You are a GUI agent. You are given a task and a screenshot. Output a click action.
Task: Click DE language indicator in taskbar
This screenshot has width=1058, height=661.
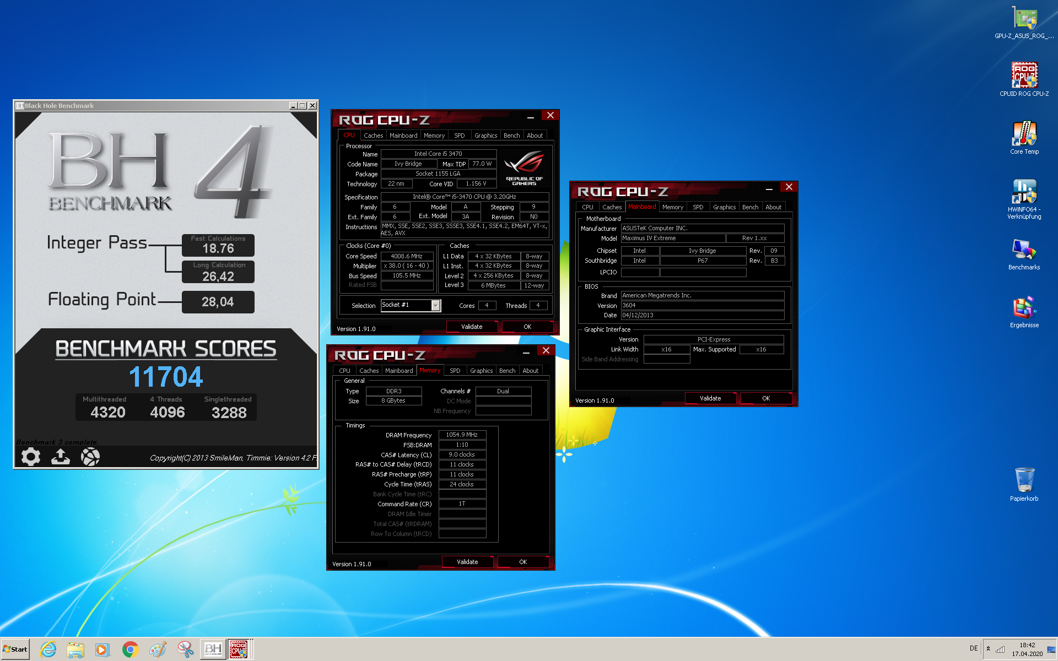[974, 648]
